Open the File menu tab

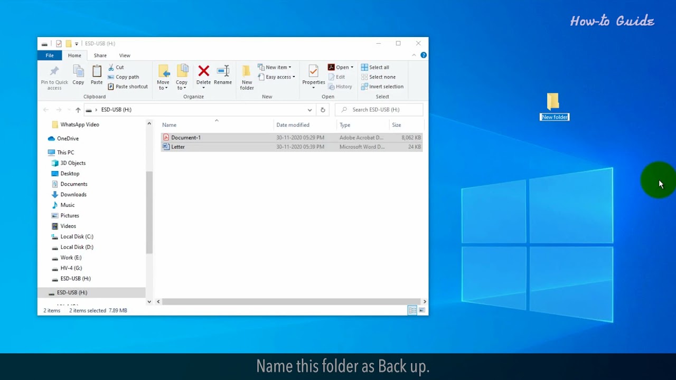pos(50,55)
